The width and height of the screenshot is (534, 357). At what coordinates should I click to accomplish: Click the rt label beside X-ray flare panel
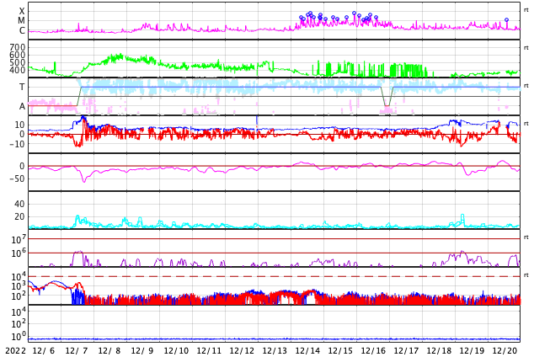(x=526, y=10)
